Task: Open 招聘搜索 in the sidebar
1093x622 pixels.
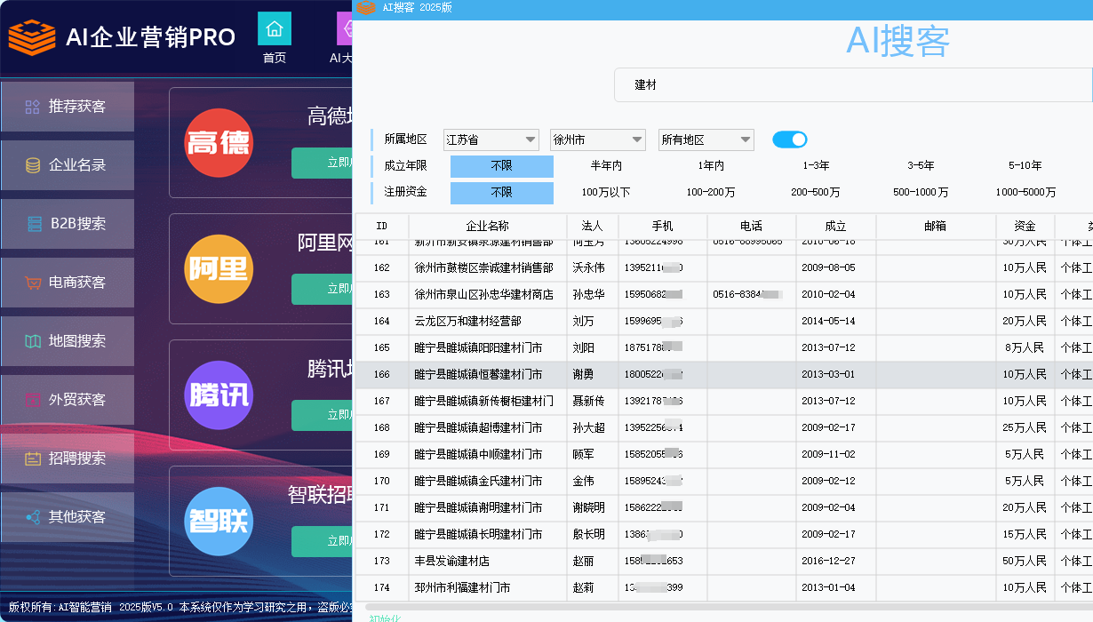Action: click(x=68, y=459)
